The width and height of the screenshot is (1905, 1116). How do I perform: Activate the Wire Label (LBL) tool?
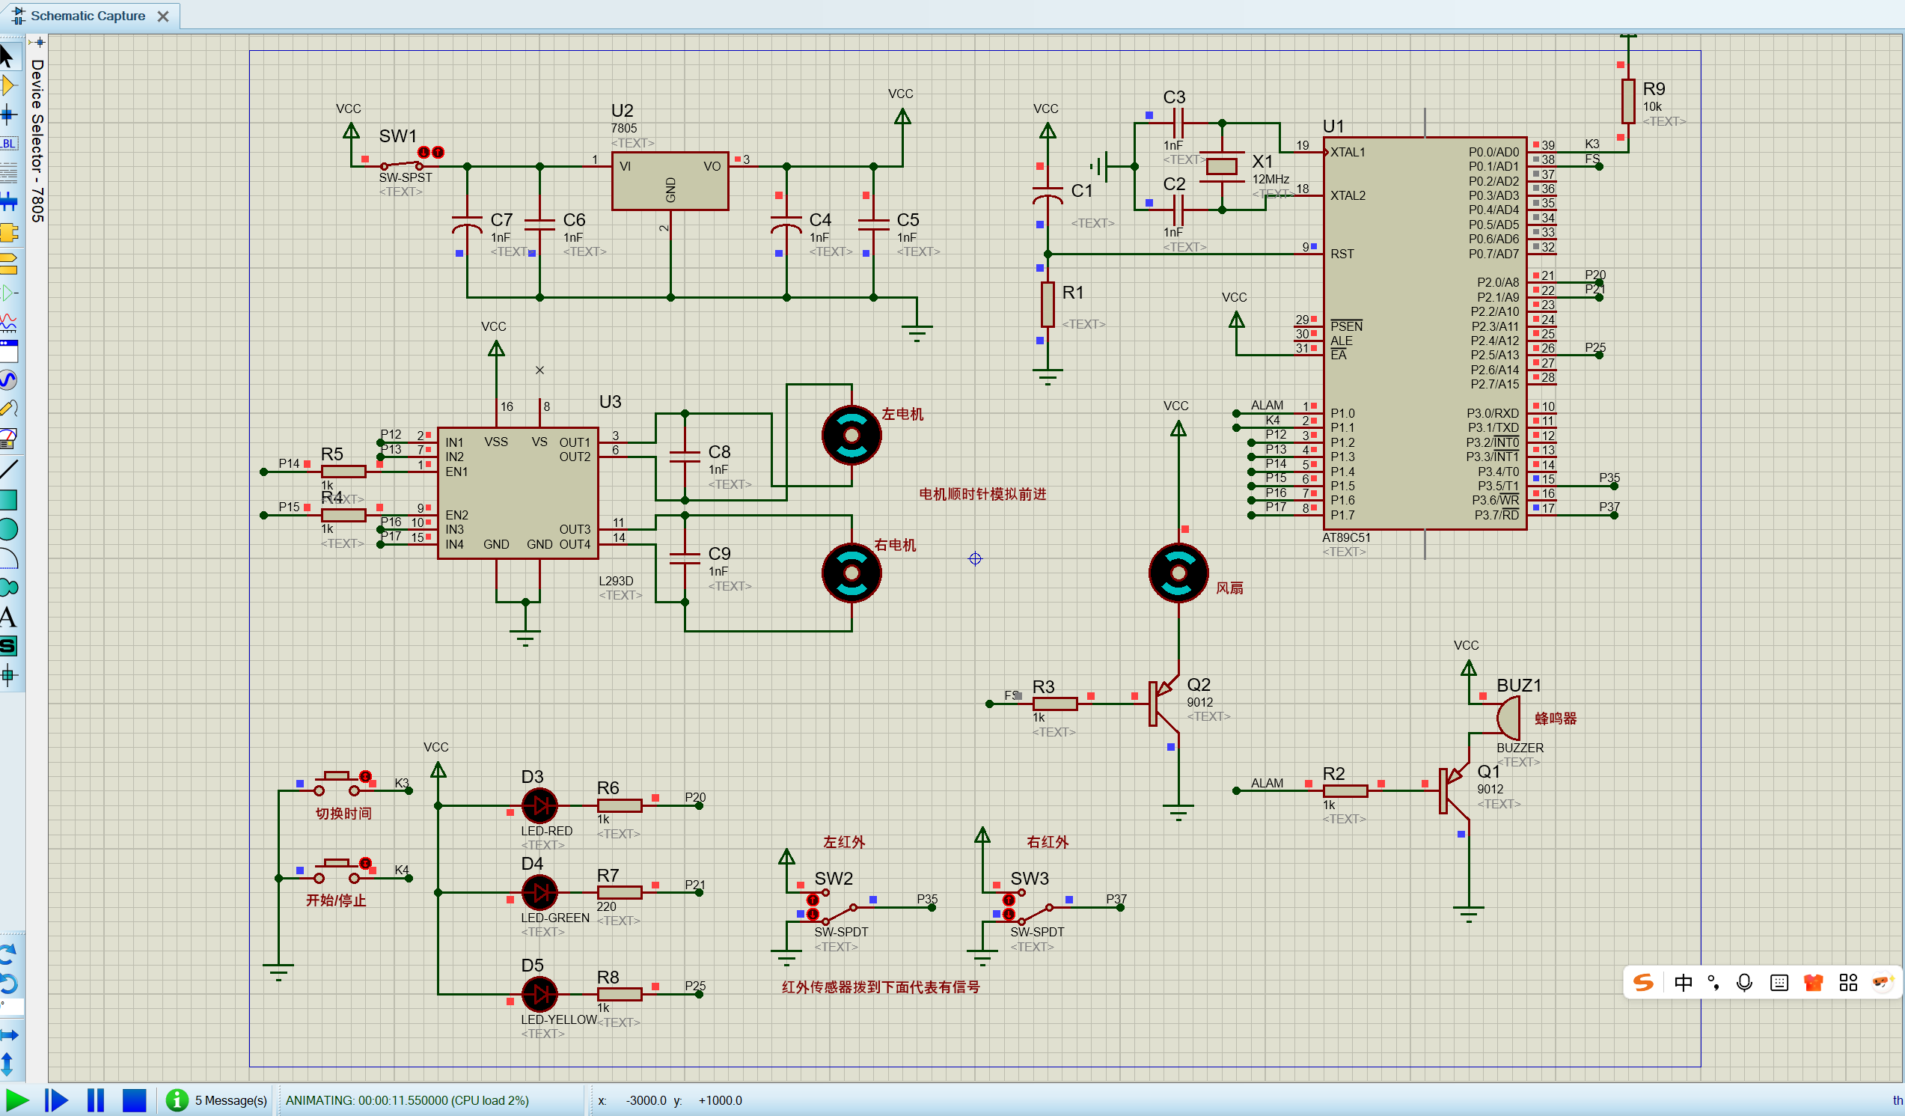click(8, 144)
